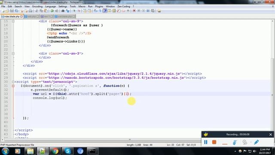Open the Language menu
The width and height of the screenshot is (275, 155).
point(50,6)
